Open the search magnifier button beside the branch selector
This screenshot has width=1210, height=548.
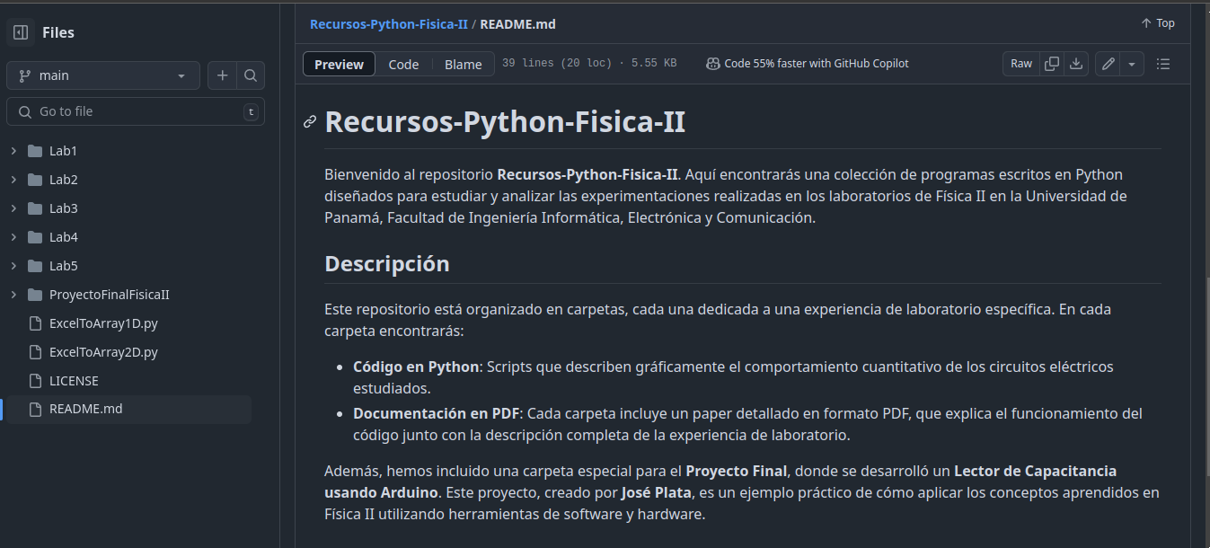click(251, 75)
